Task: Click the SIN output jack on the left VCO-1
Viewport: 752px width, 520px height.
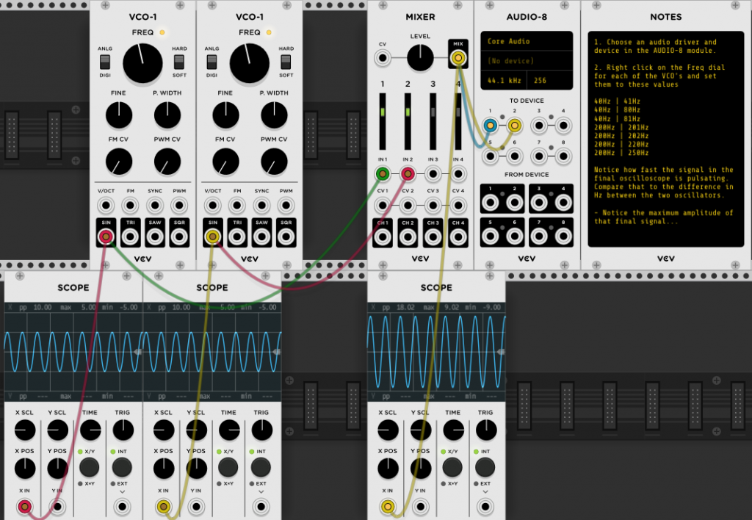Action: click(x=106, y=236)
